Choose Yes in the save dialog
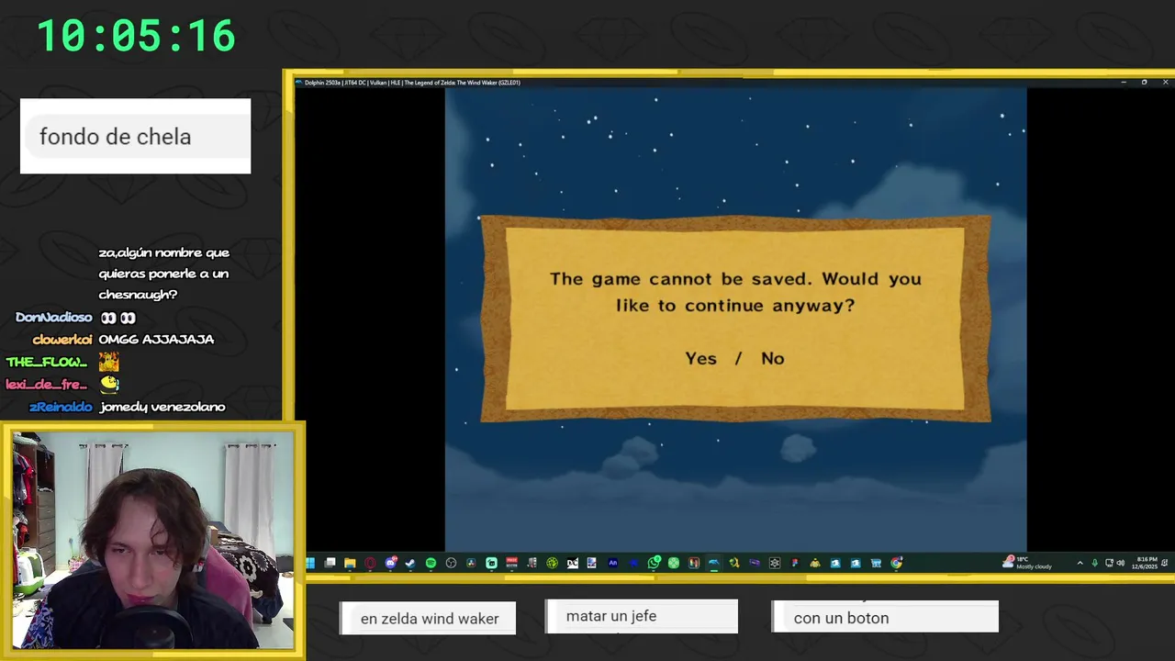This screenshot has width=1175, height=661. pyautogui.click(x=700, y=359)
